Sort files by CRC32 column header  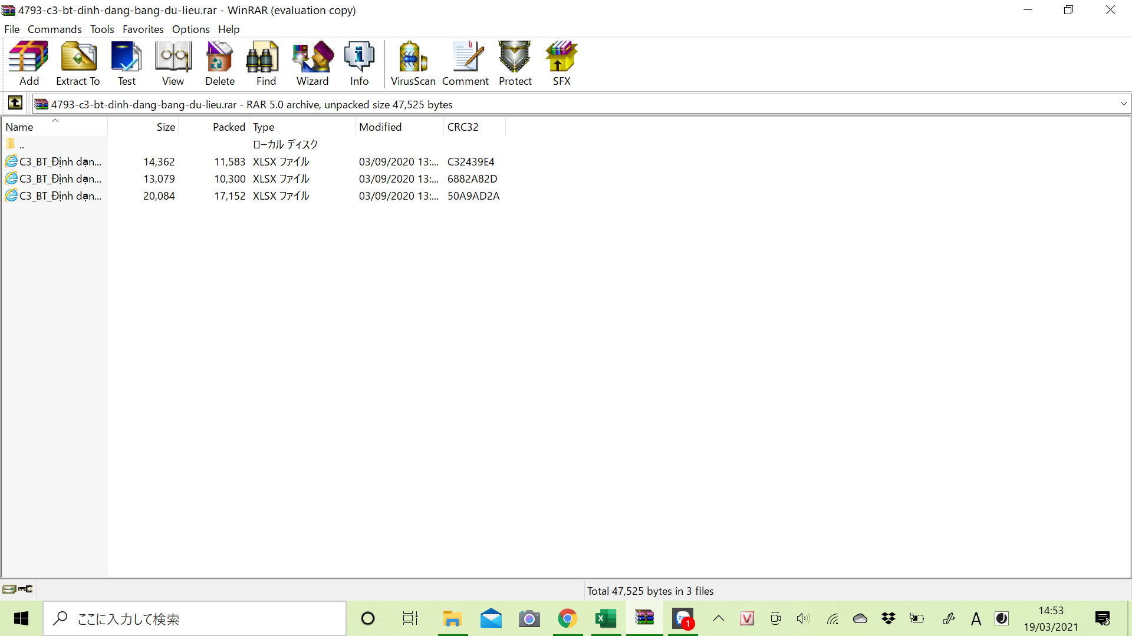click(475, 127)
